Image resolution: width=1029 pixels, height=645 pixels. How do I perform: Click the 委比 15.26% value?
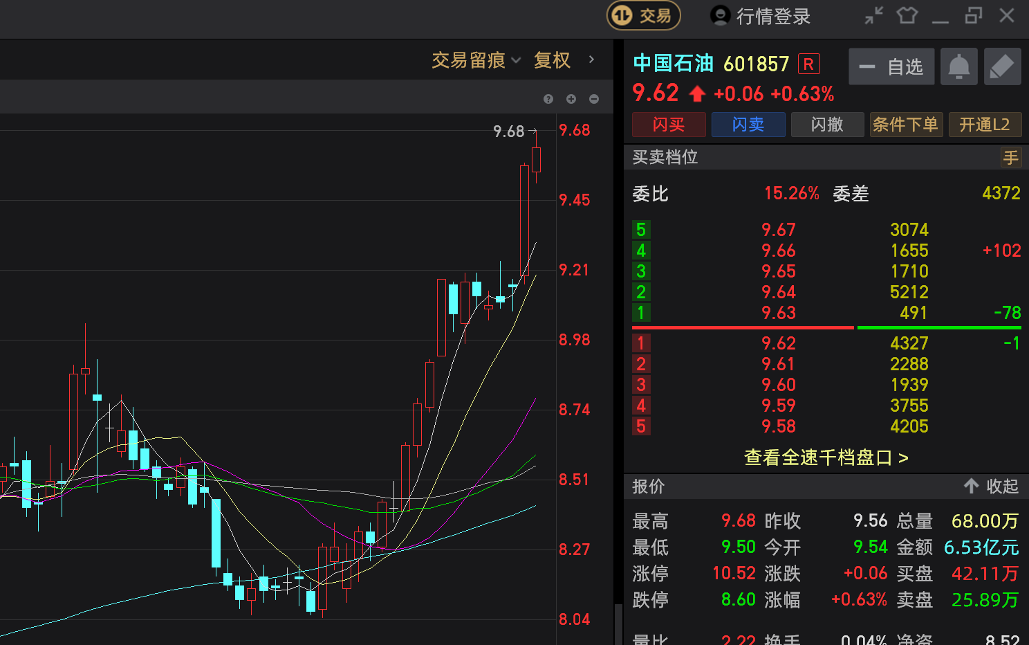click(x=791, y=193)
